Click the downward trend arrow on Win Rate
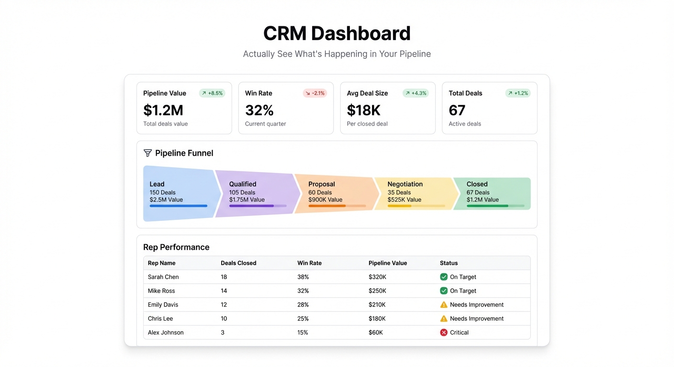 click(308, 93)
